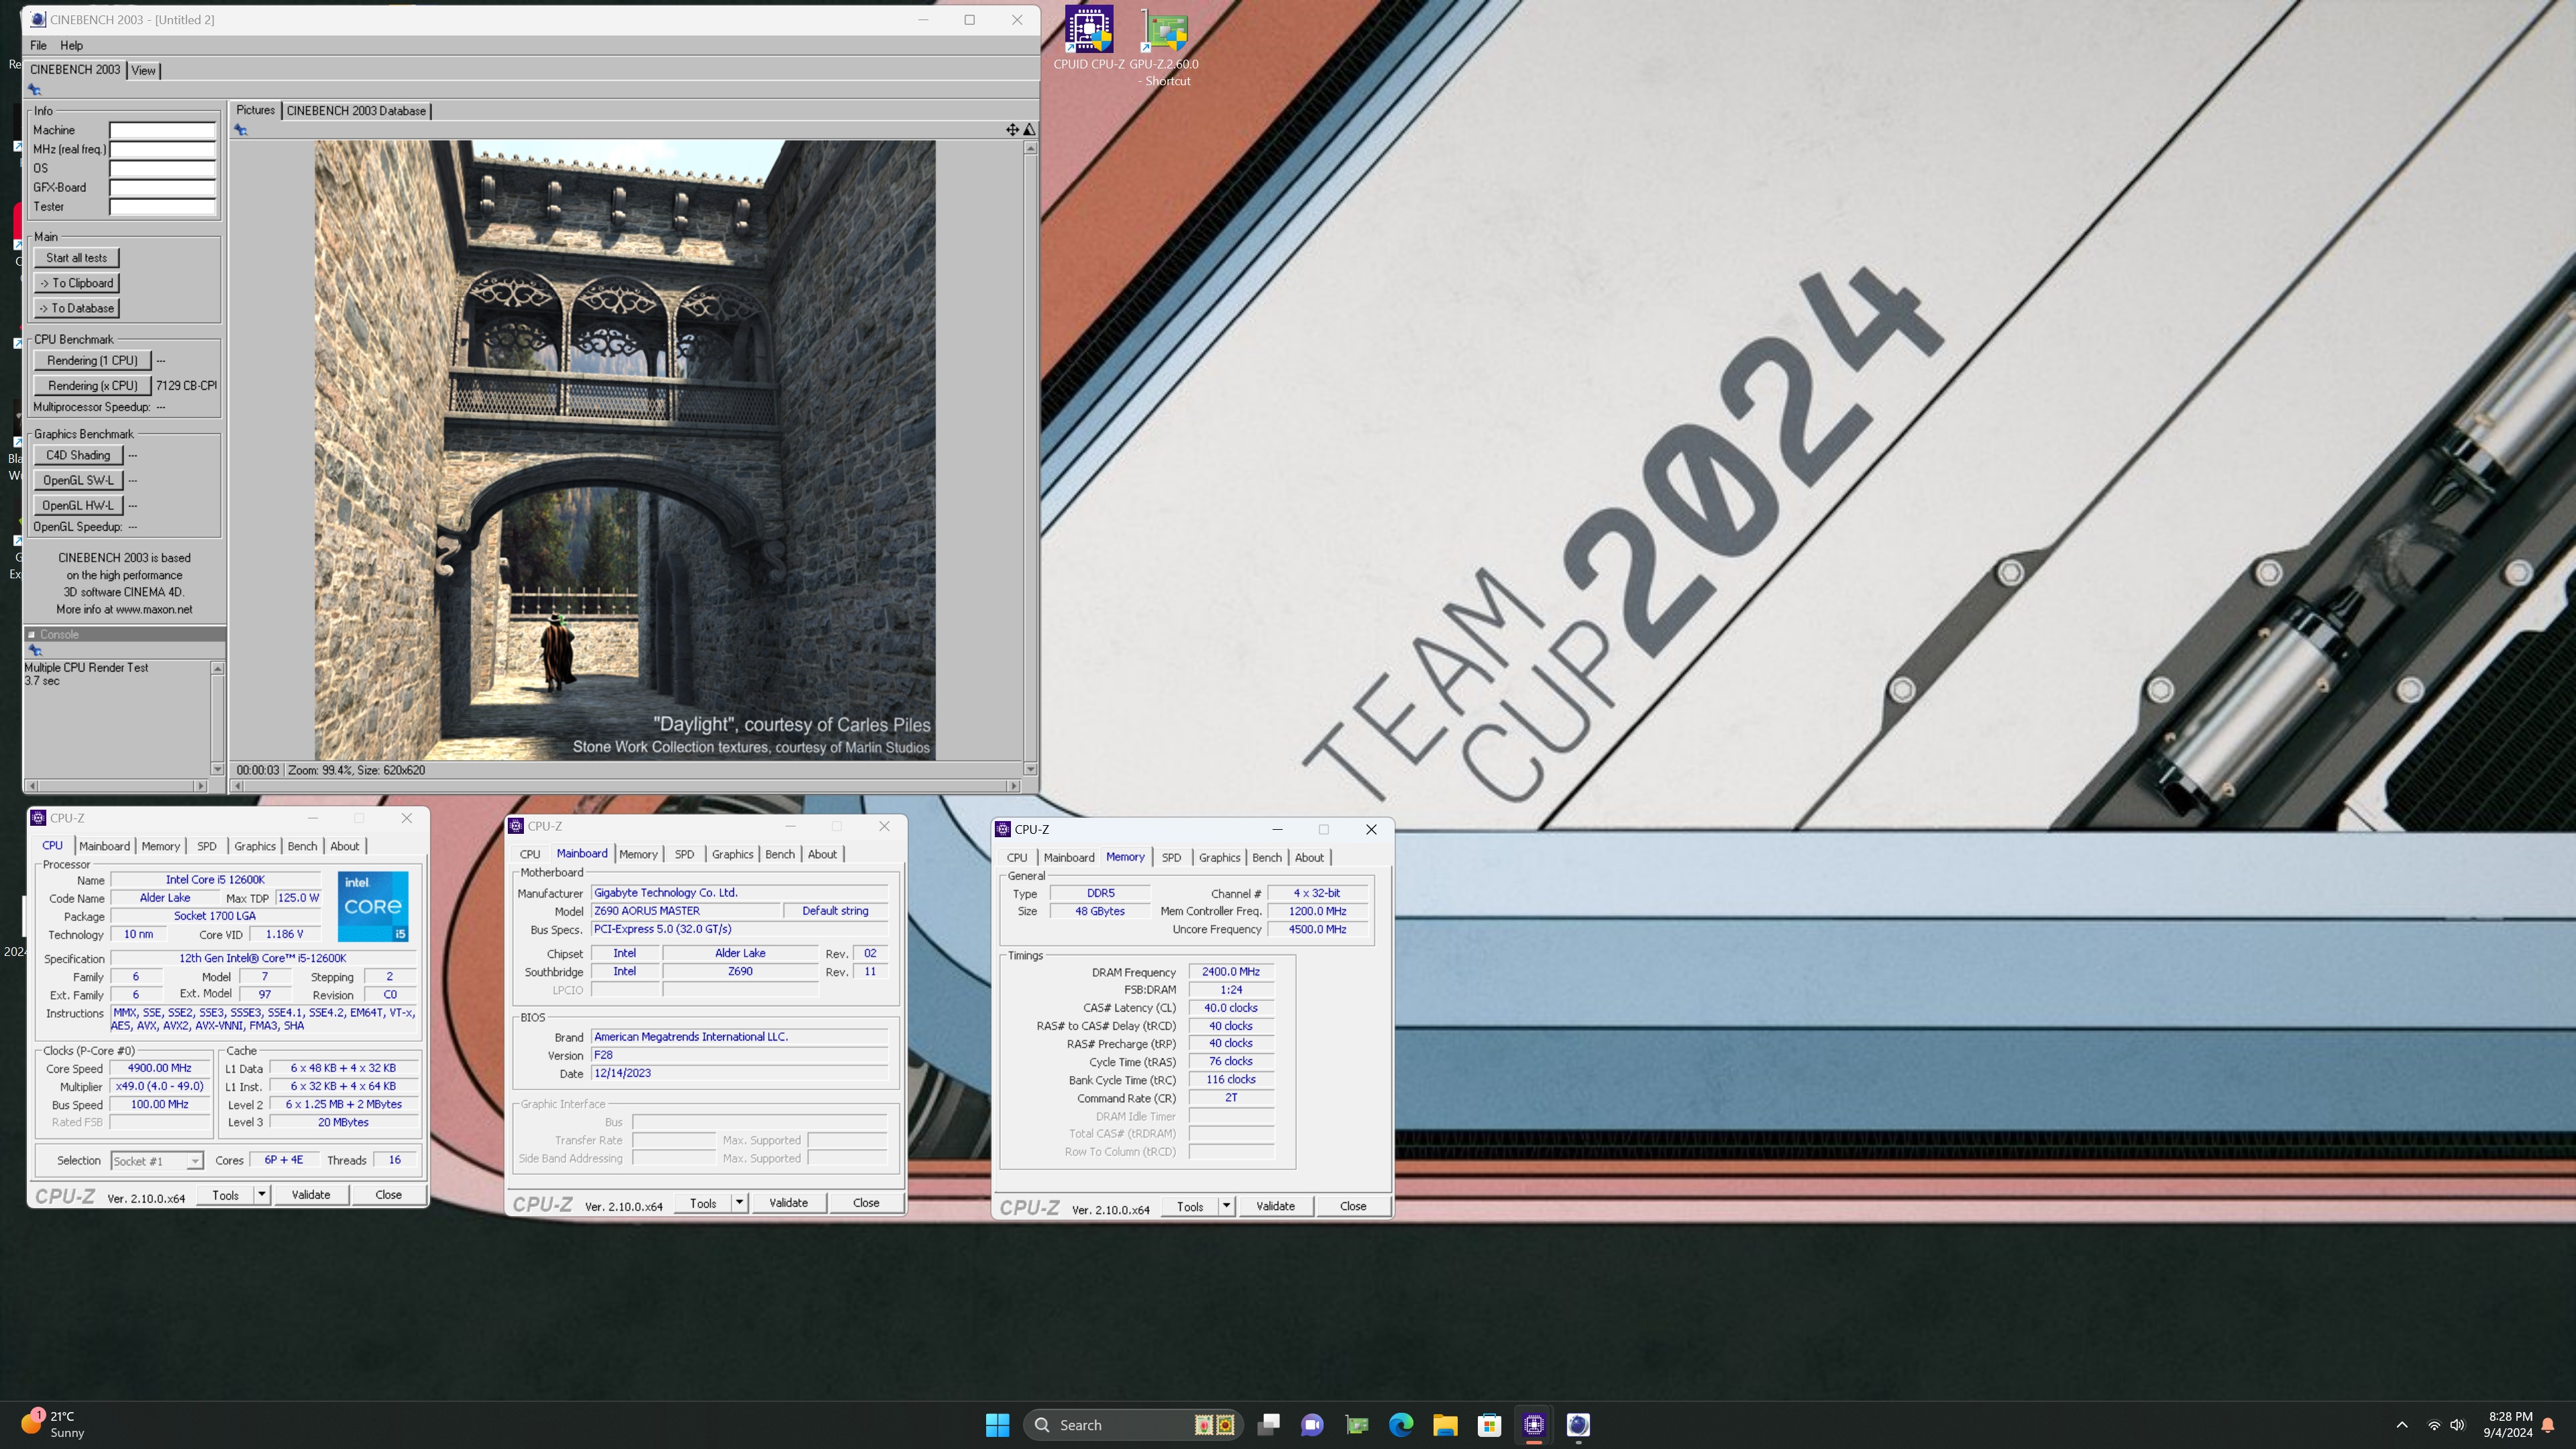Viewport: 2576px width, 1449px height.
Task: Click the pin icon in the Pictures panel
Action: pos(240,130)
